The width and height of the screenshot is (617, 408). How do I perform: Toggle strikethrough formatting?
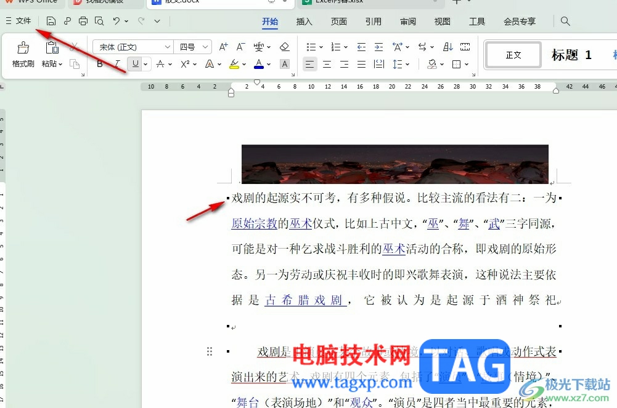point(160,64)
